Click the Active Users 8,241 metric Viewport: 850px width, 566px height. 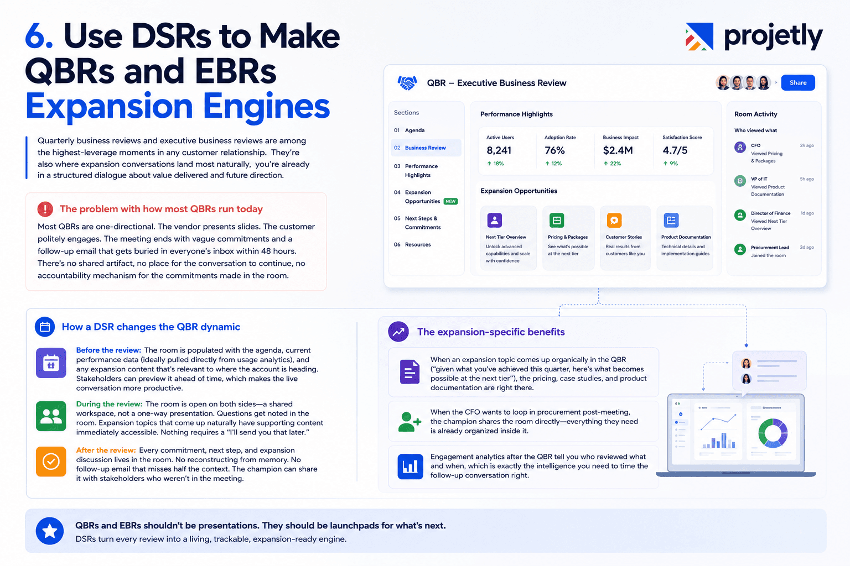pyautogui.click(x=500, y=151)
